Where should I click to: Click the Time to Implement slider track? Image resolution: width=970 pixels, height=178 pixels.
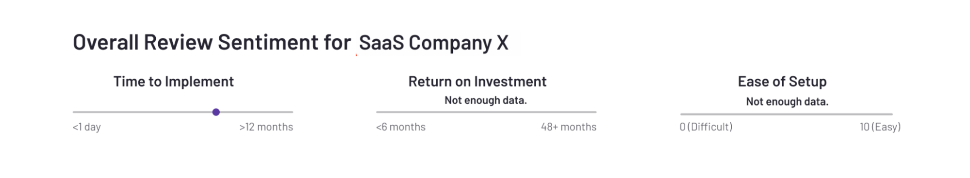183,112
